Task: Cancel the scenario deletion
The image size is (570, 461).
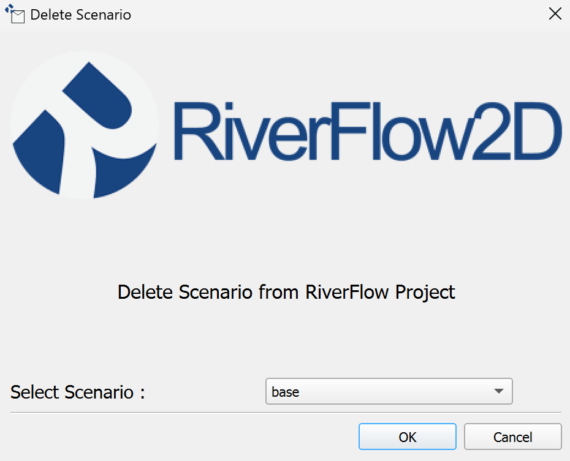Action: click(512, 437)
